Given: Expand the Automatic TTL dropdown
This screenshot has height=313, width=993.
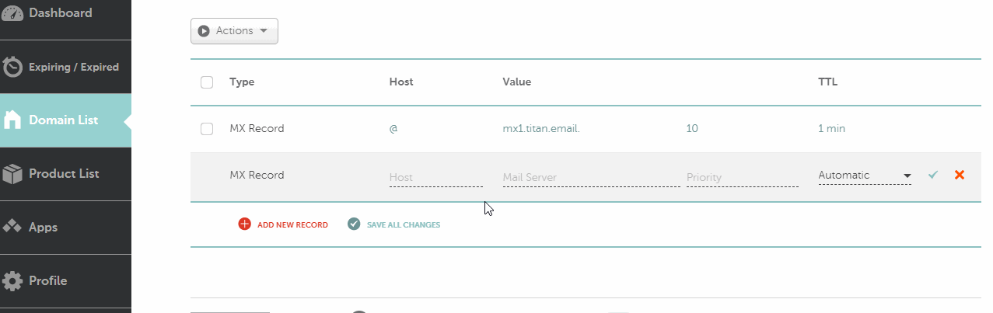Looking at the screenshot, I should click(x=865, y=176).
